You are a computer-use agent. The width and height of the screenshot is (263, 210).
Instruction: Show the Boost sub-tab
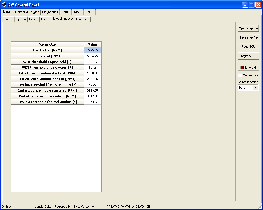[x=33, y=19]
